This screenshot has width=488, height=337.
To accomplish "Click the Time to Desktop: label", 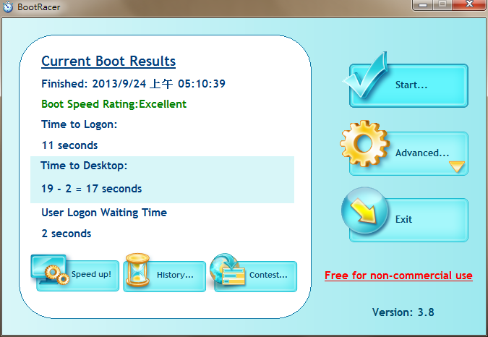I will click(84, 166).
